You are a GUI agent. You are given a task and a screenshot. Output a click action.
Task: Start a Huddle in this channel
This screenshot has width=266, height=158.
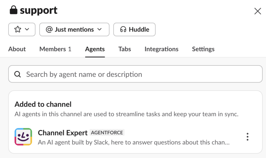pos(134,29)
